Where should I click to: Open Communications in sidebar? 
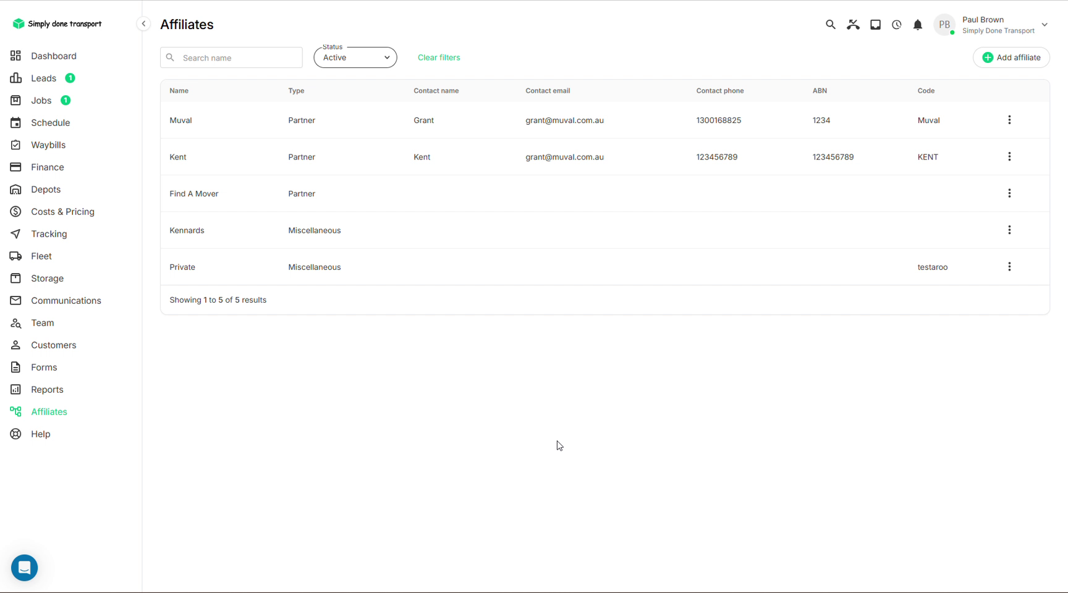pos(66,300)
